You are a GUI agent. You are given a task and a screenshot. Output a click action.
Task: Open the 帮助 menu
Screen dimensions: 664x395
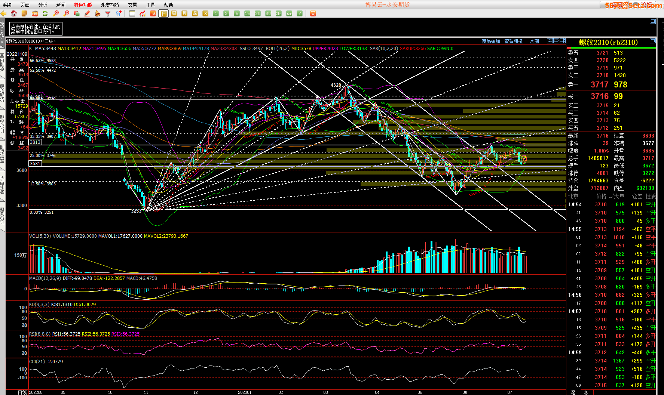tap(168, 5)
